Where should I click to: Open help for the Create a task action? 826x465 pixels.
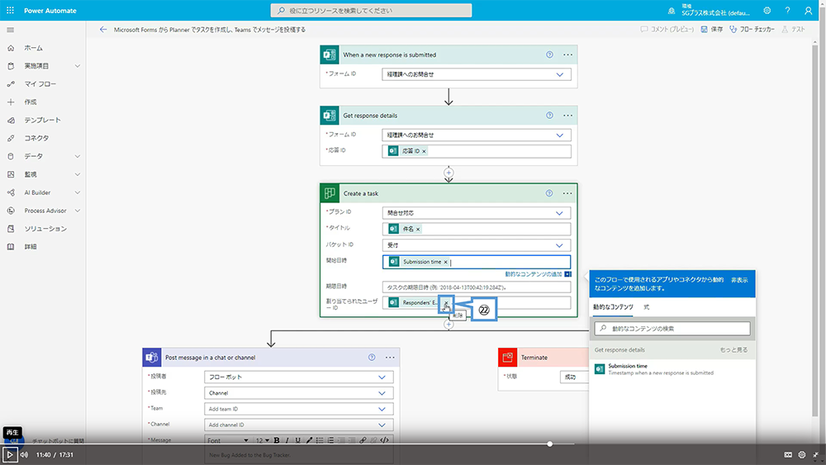pos(549,193)
